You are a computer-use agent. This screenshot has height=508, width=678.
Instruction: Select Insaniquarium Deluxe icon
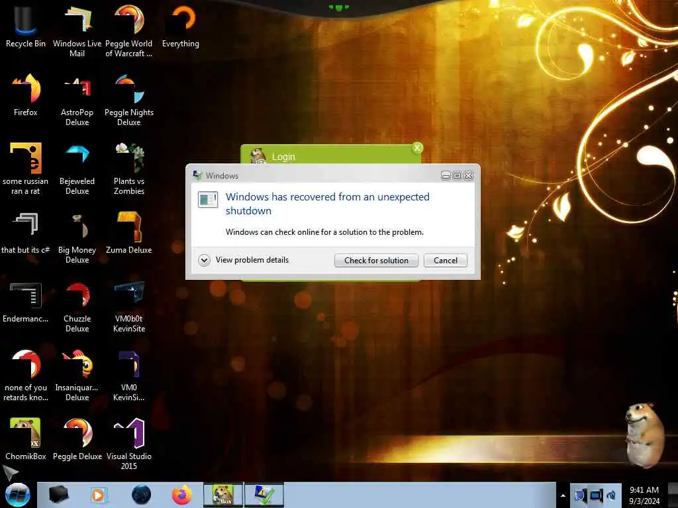pos(77,376)
